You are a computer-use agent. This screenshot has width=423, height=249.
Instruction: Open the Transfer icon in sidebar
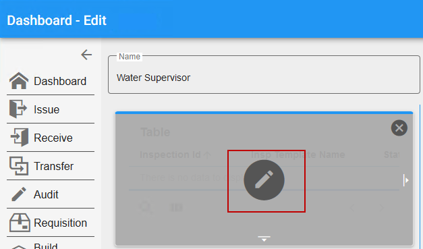(19, 165)
